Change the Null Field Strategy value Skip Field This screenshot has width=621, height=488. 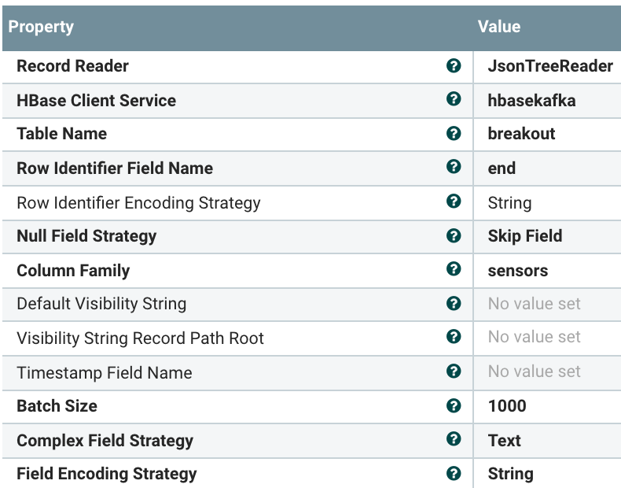[524, 236]
